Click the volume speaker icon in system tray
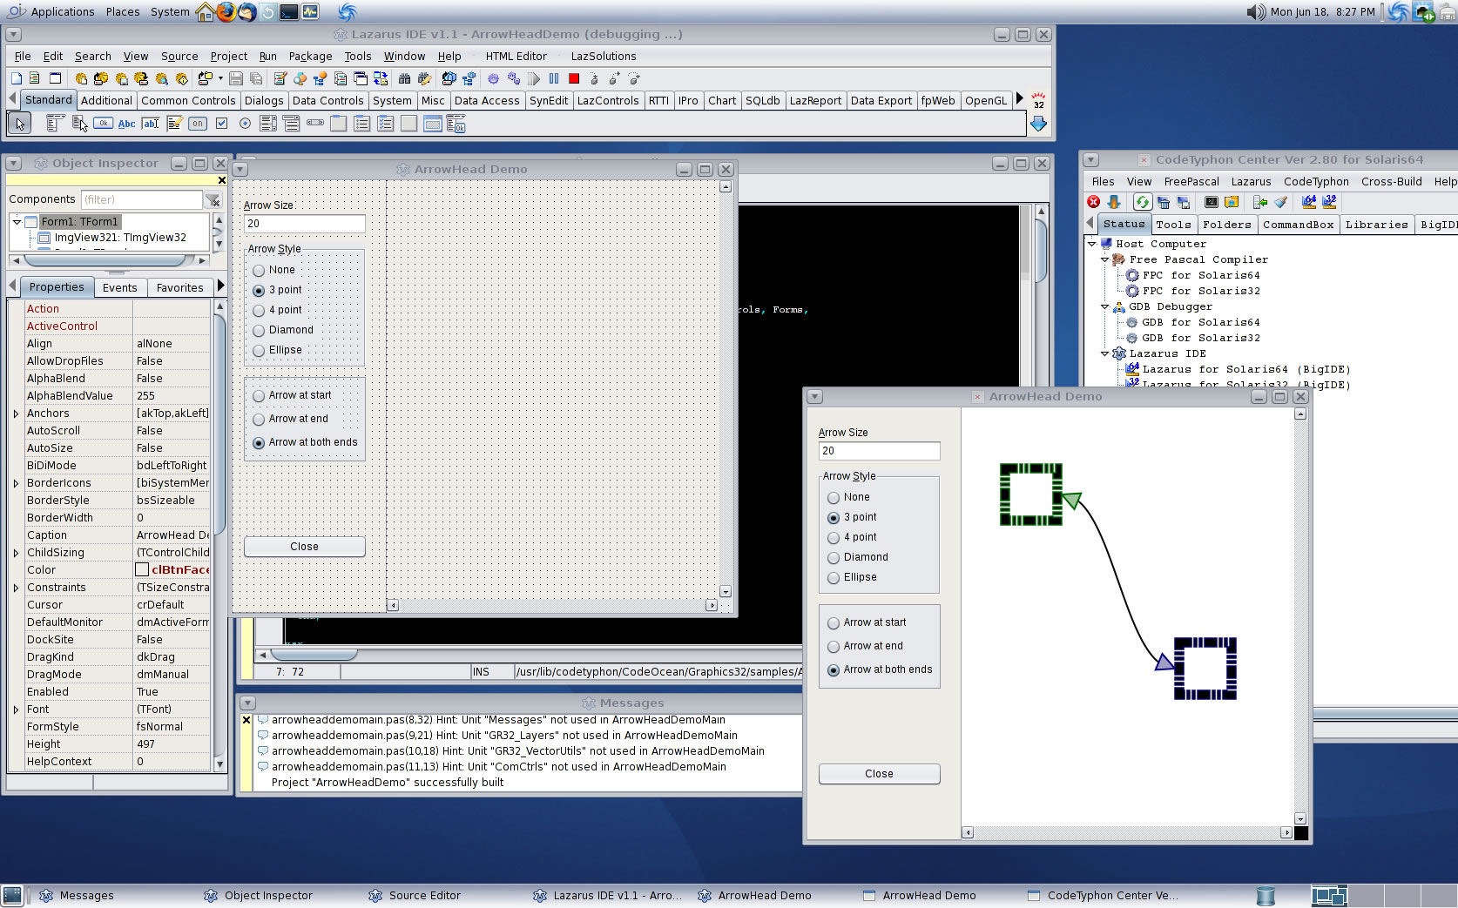1458x908 pixels. [1255, 12]
